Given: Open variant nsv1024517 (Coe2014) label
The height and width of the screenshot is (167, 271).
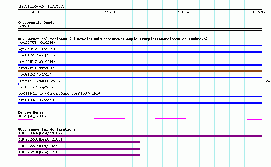Looking at the screenshot, I should click(37, 62).
